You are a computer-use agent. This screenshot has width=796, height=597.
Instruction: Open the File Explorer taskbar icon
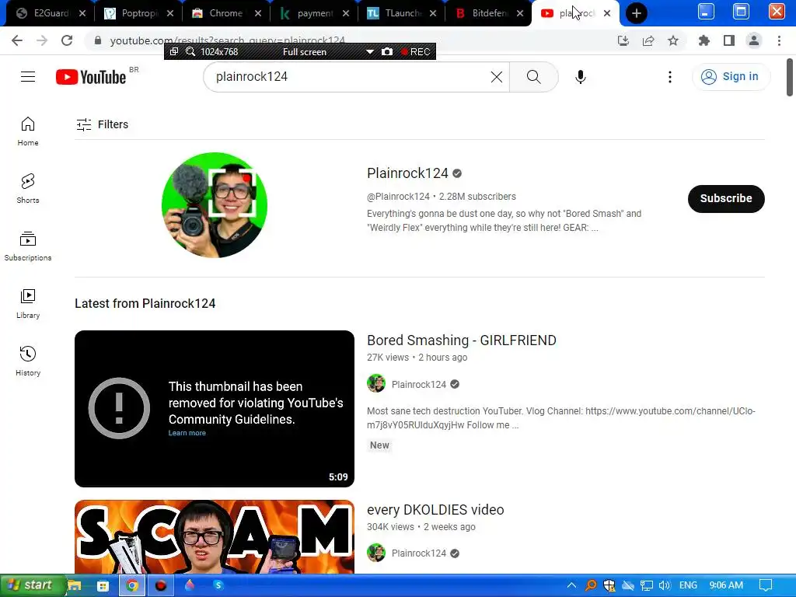point(75,585)
